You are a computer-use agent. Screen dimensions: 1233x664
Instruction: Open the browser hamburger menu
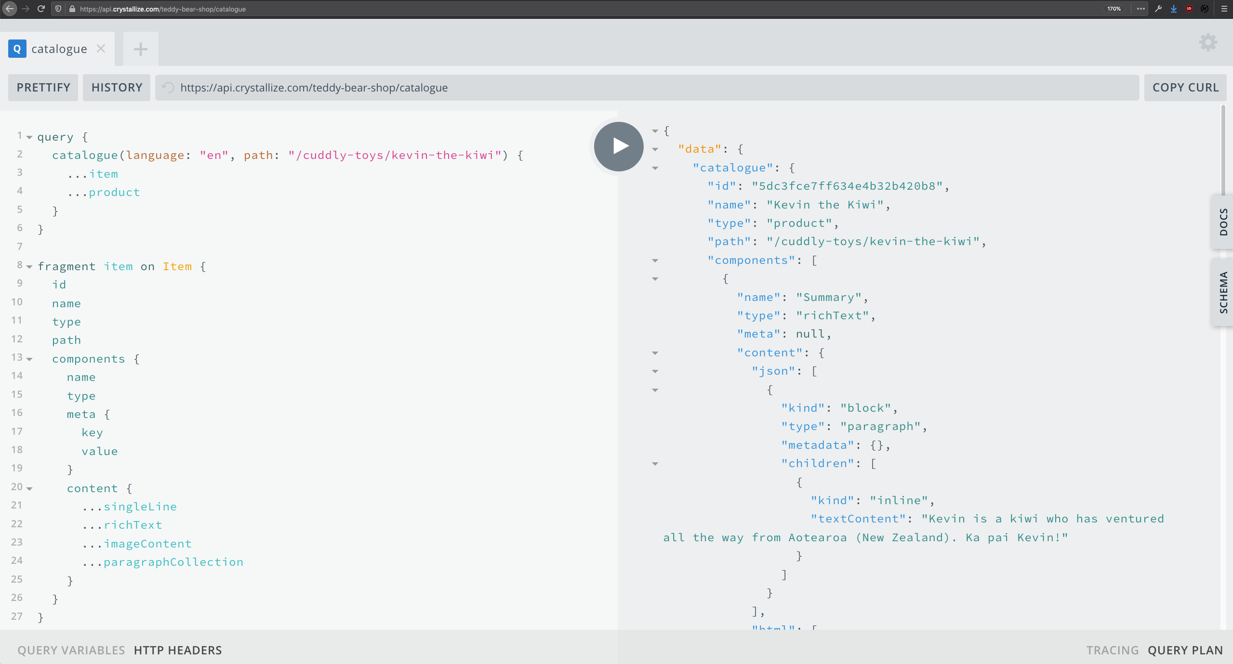click(1224, 9)
